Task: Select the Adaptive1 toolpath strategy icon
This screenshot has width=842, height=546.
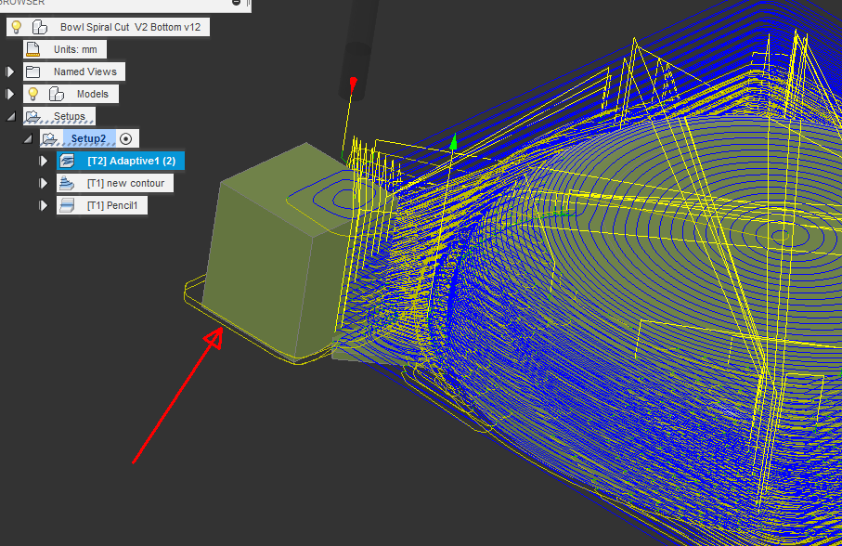Action: (67, 160)
